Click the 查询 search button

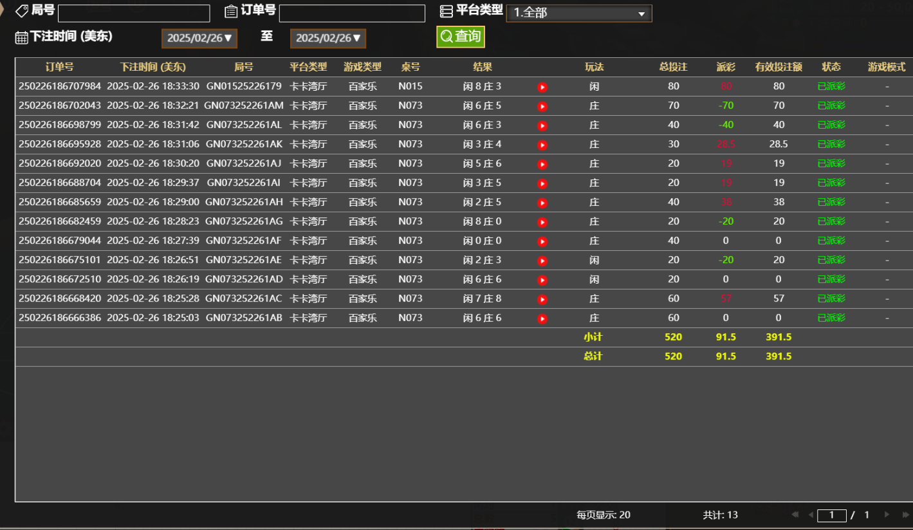[461, 37]
